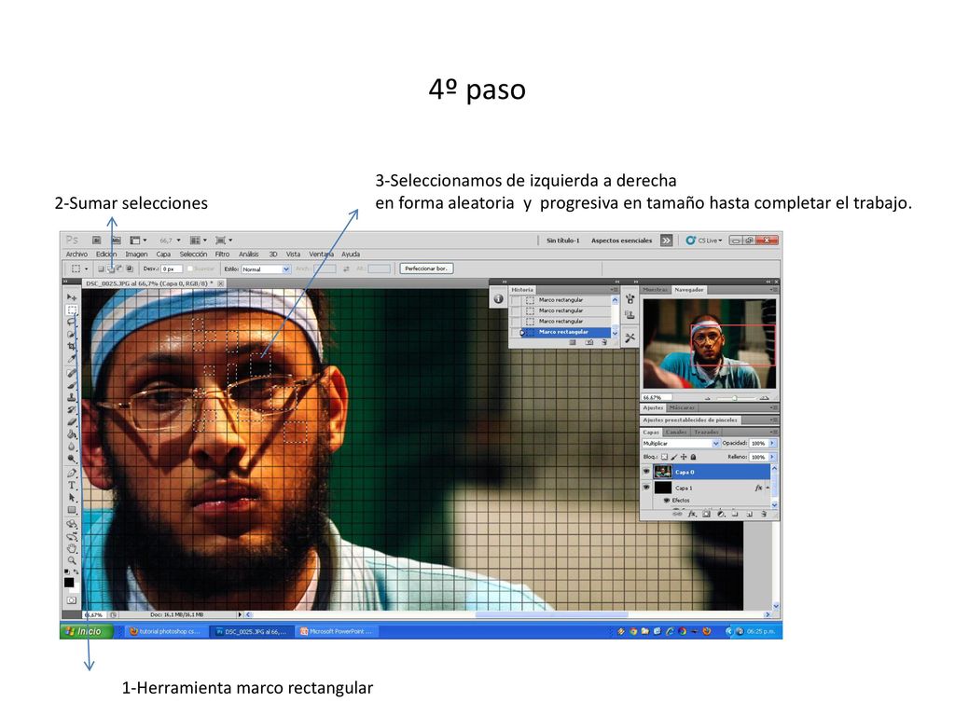The width and height of the screenshot is (955, 716).
Task: Create new snapshot in Historia panel
Action: click(589, 343)
